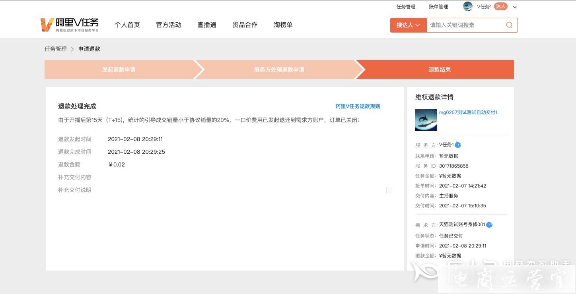Click the 阿里V任务 logo
Viewport: 576px width, 294px height.
(70, 25)
